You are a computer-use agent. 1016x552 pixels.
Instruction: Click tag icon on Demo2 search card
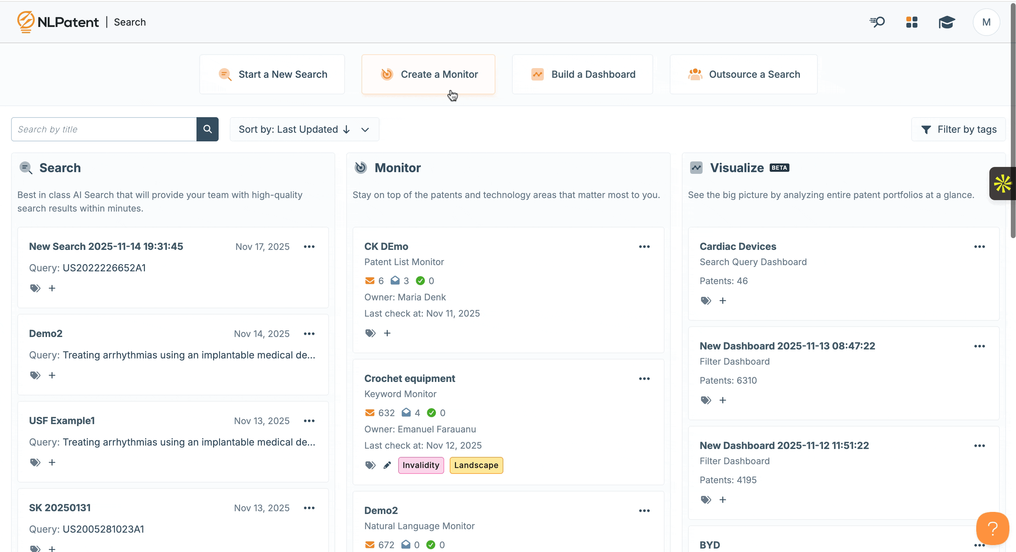[x=36, y=375]
